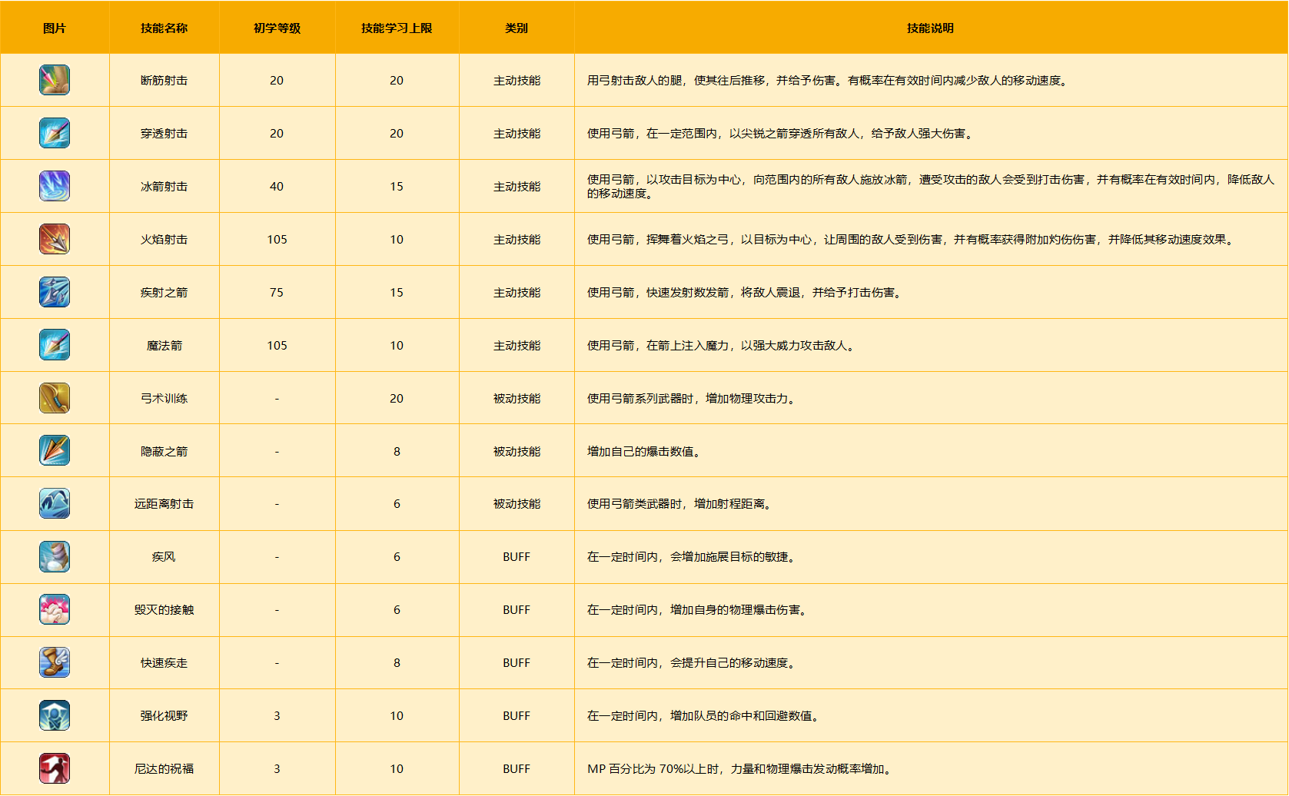The height and width of the screenshot is (796, 1289).
Task: Click the 断筋射击 skill icon
Action: 55,80
